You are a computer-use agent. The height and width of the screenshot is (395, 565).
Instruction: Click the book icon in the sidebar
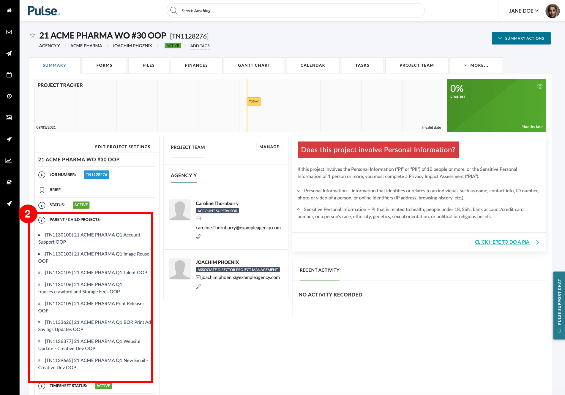[9, 182]
